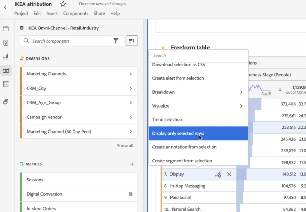The height and width of the screenshot is (212, 306).
Task: Click the context menu Search field
Action: pyautogui.click(x=198, y=55)
